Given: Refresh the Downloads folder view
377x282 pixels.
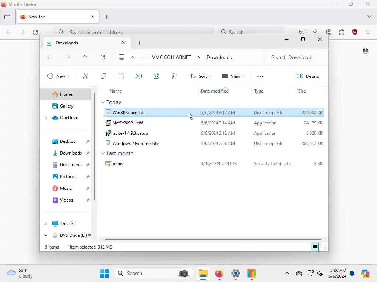Looking at the screenshot, I should pyautogui.click(x=103, y=57).
